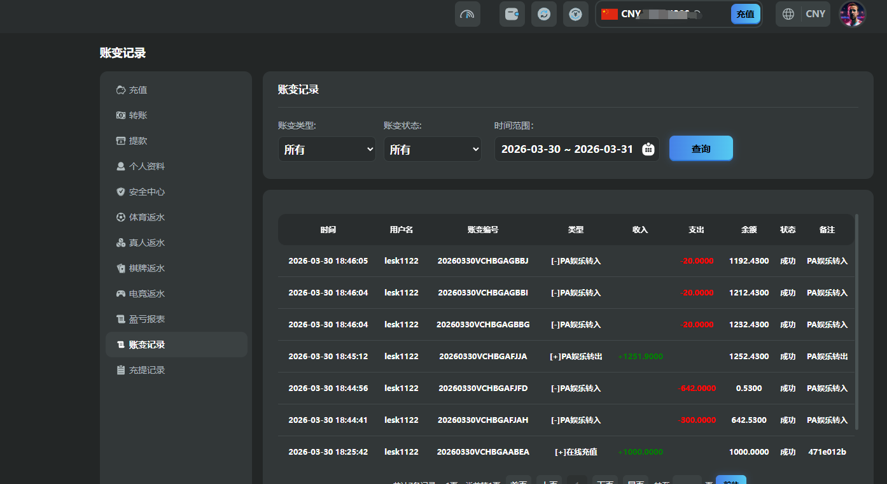Screen dimensions: 887x484
Task: Open the wallet icon in header
Action: tap(512, 14)
